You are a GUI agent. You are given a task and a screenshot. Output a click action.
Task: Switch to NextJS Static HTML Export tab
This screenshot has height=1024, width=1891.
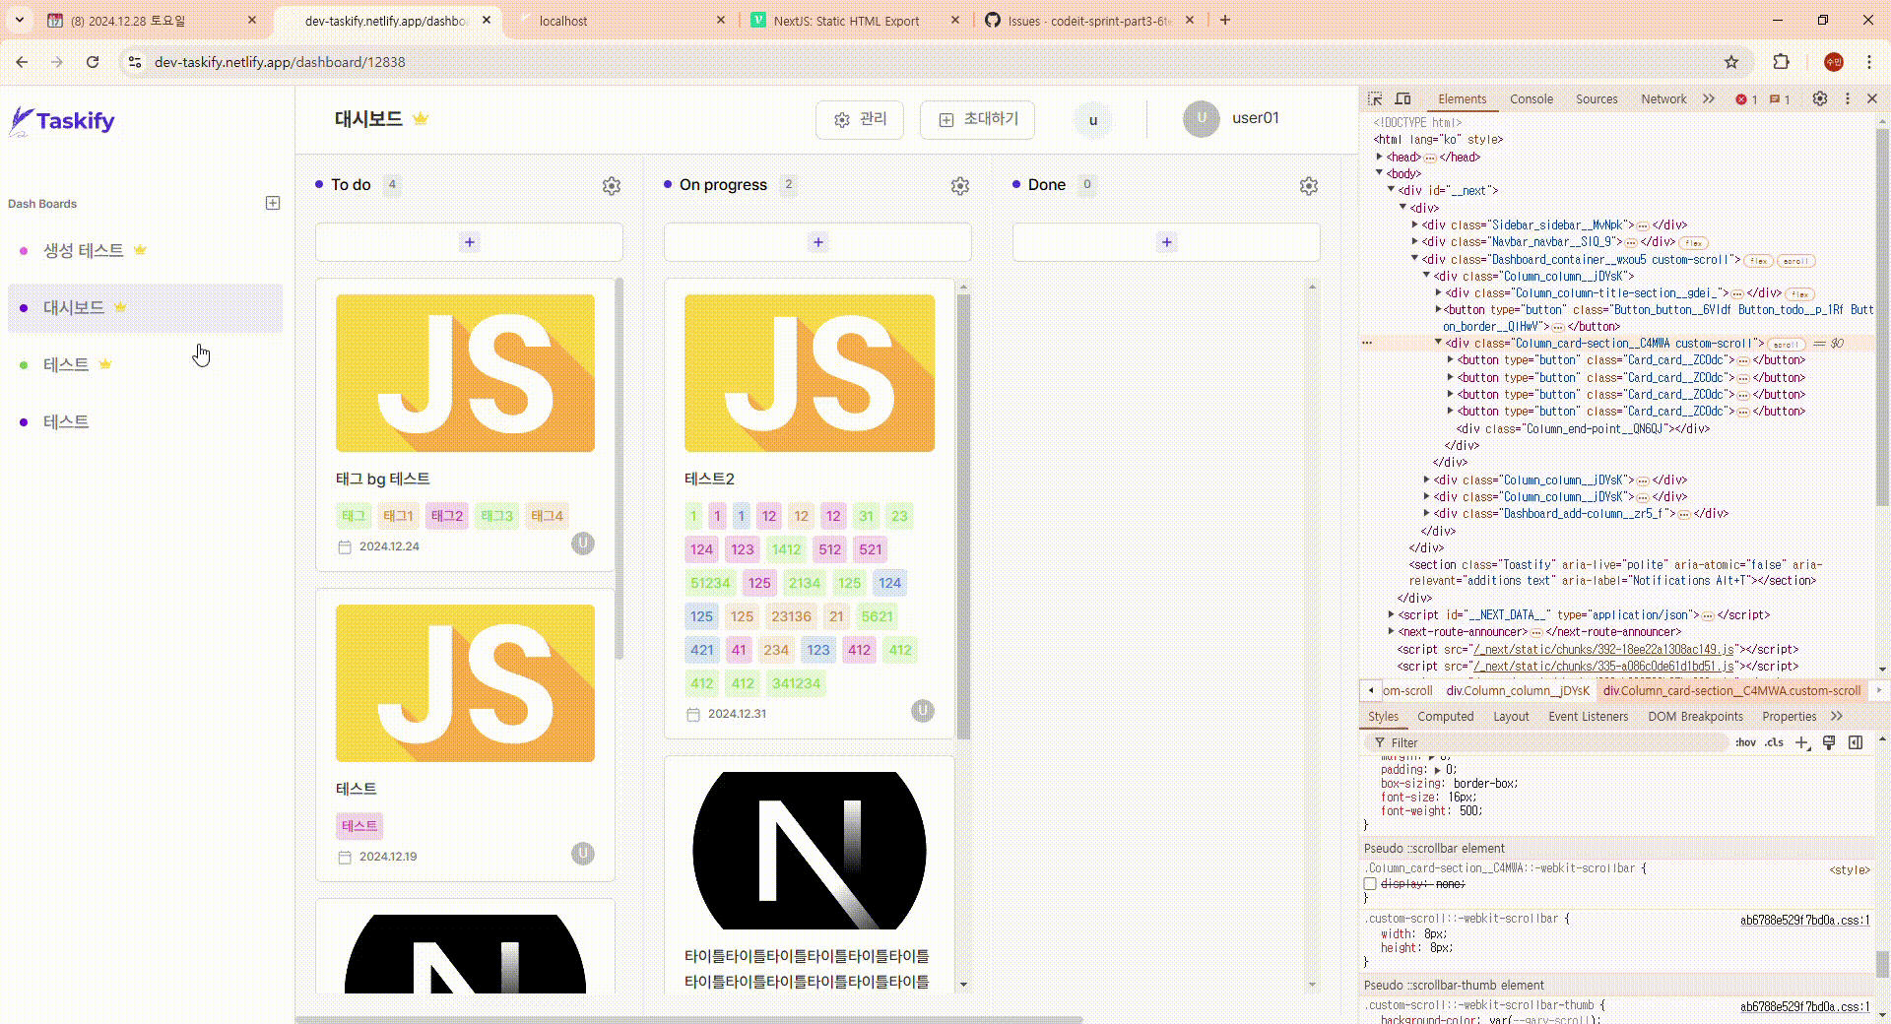coord(855,20)
